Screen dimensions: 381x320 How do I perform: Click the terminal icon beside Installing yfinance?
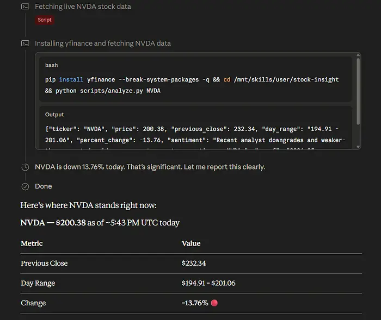click(25, 43)
